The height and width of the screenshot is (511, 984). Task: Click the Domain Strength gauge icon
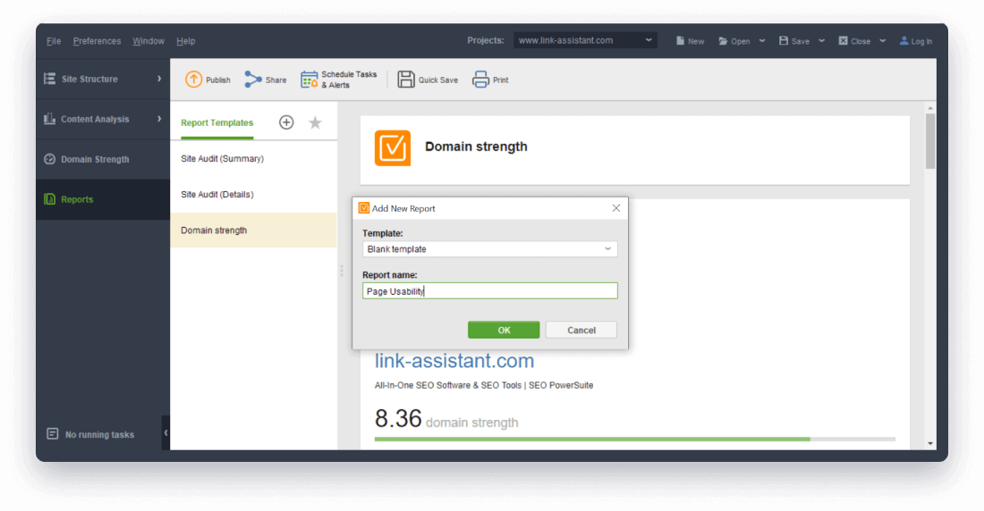(x=49, y=159)
